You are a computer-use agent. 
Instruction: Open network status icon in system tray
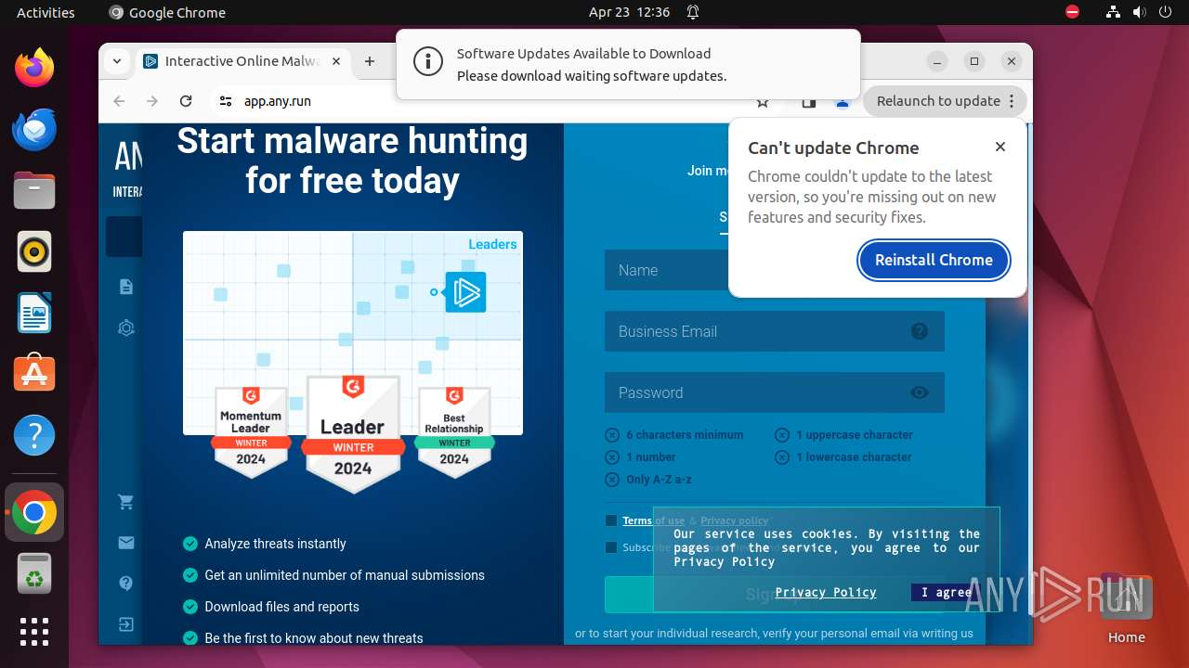tap(1113, 12)
